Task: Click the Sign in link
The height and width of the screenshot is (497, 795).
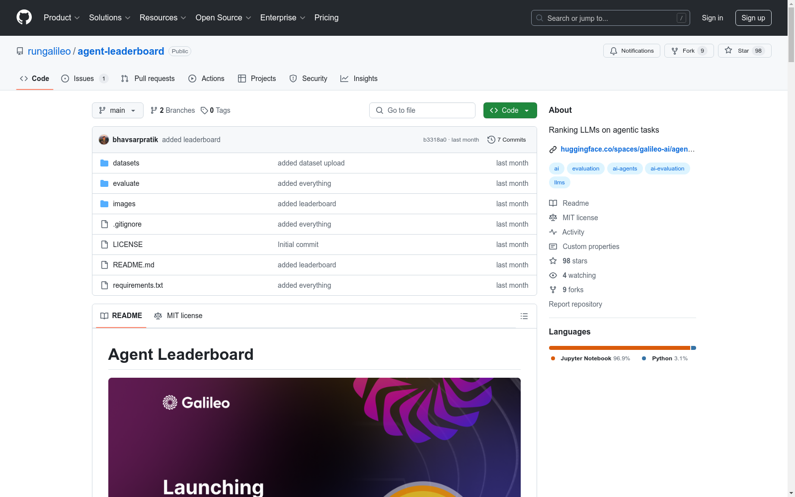Action: pos(713,18)
